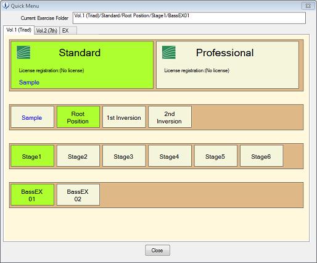Select the Professional edition panel
This screenshot has height=263, width=317.
[x=228, y=65]
